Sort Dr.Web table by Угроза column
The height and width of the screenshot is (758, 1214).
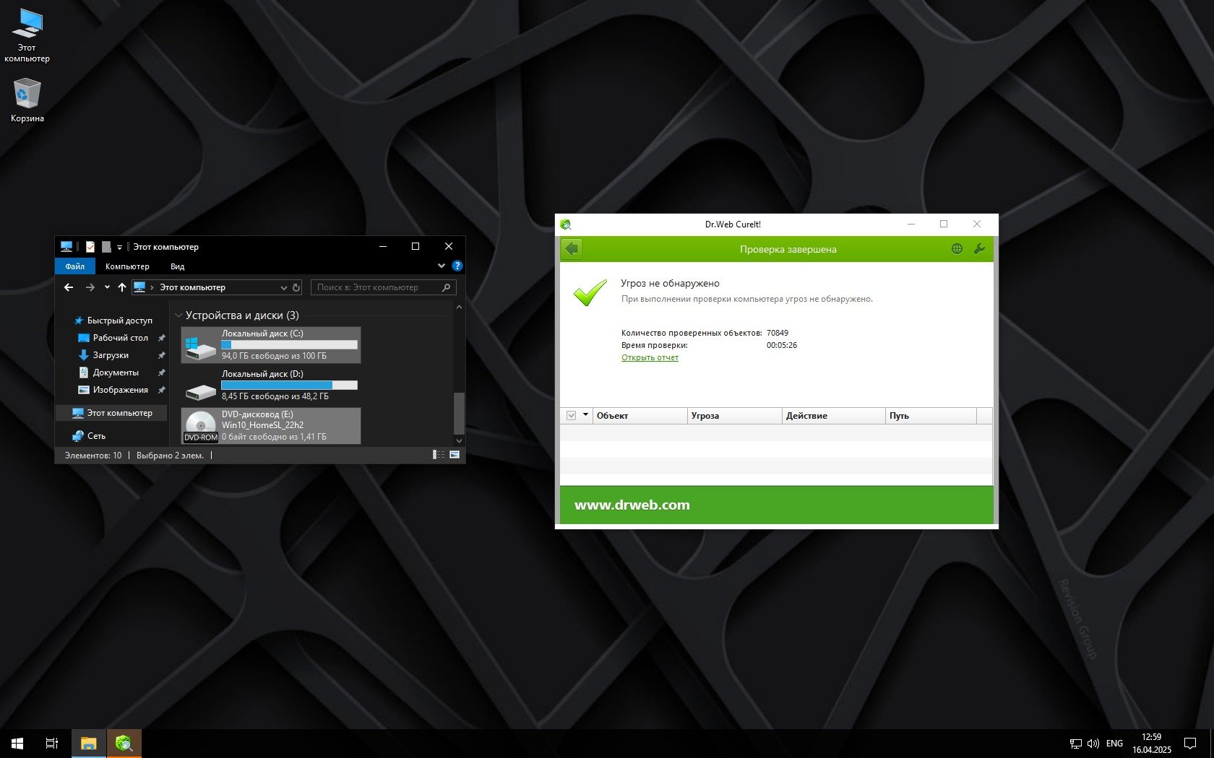(735, 416)
